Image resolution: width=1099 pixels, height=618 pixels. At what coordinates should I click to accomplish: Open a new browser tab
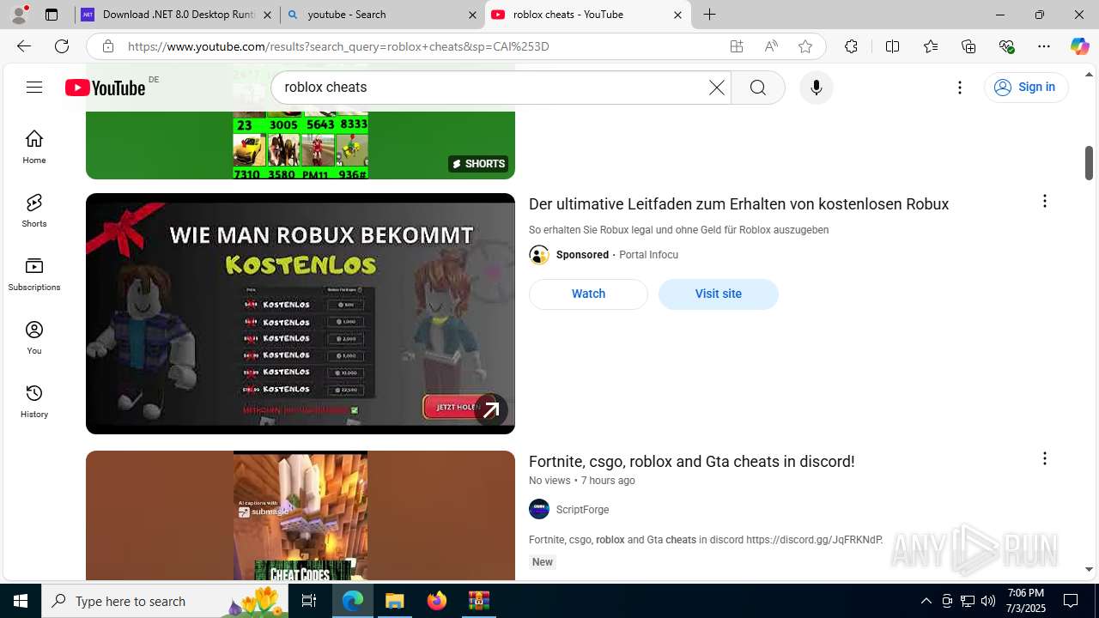(x=710, y=15)
